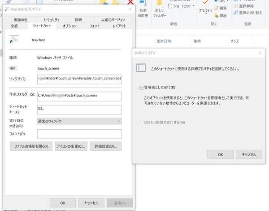Viewport: 269px width, 211px height.
Task: Open the Properties (プロパティ) ribbon icon
Action: tap(205, 9)
